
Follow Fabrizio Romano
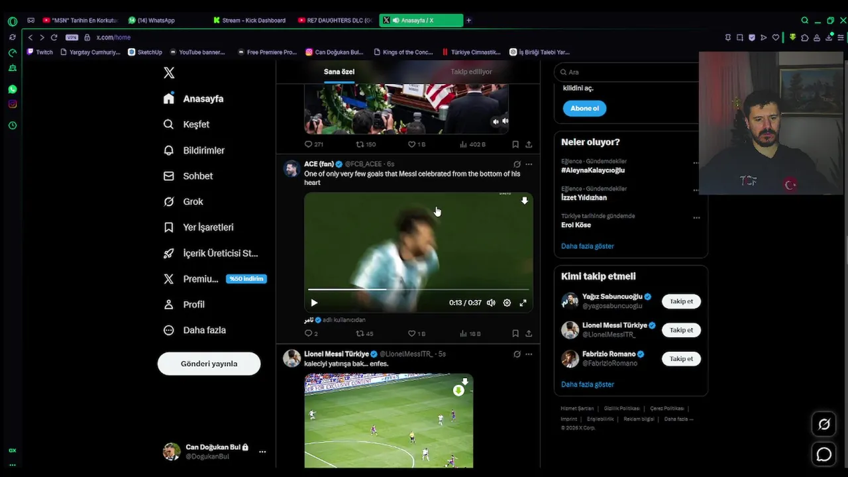tap(681, 358)
